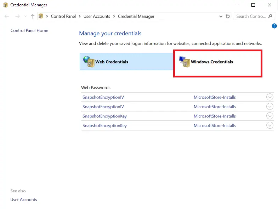278x209 pixels.
Task: Click the vault icon in address bar
Action: (x=41, y=16)
